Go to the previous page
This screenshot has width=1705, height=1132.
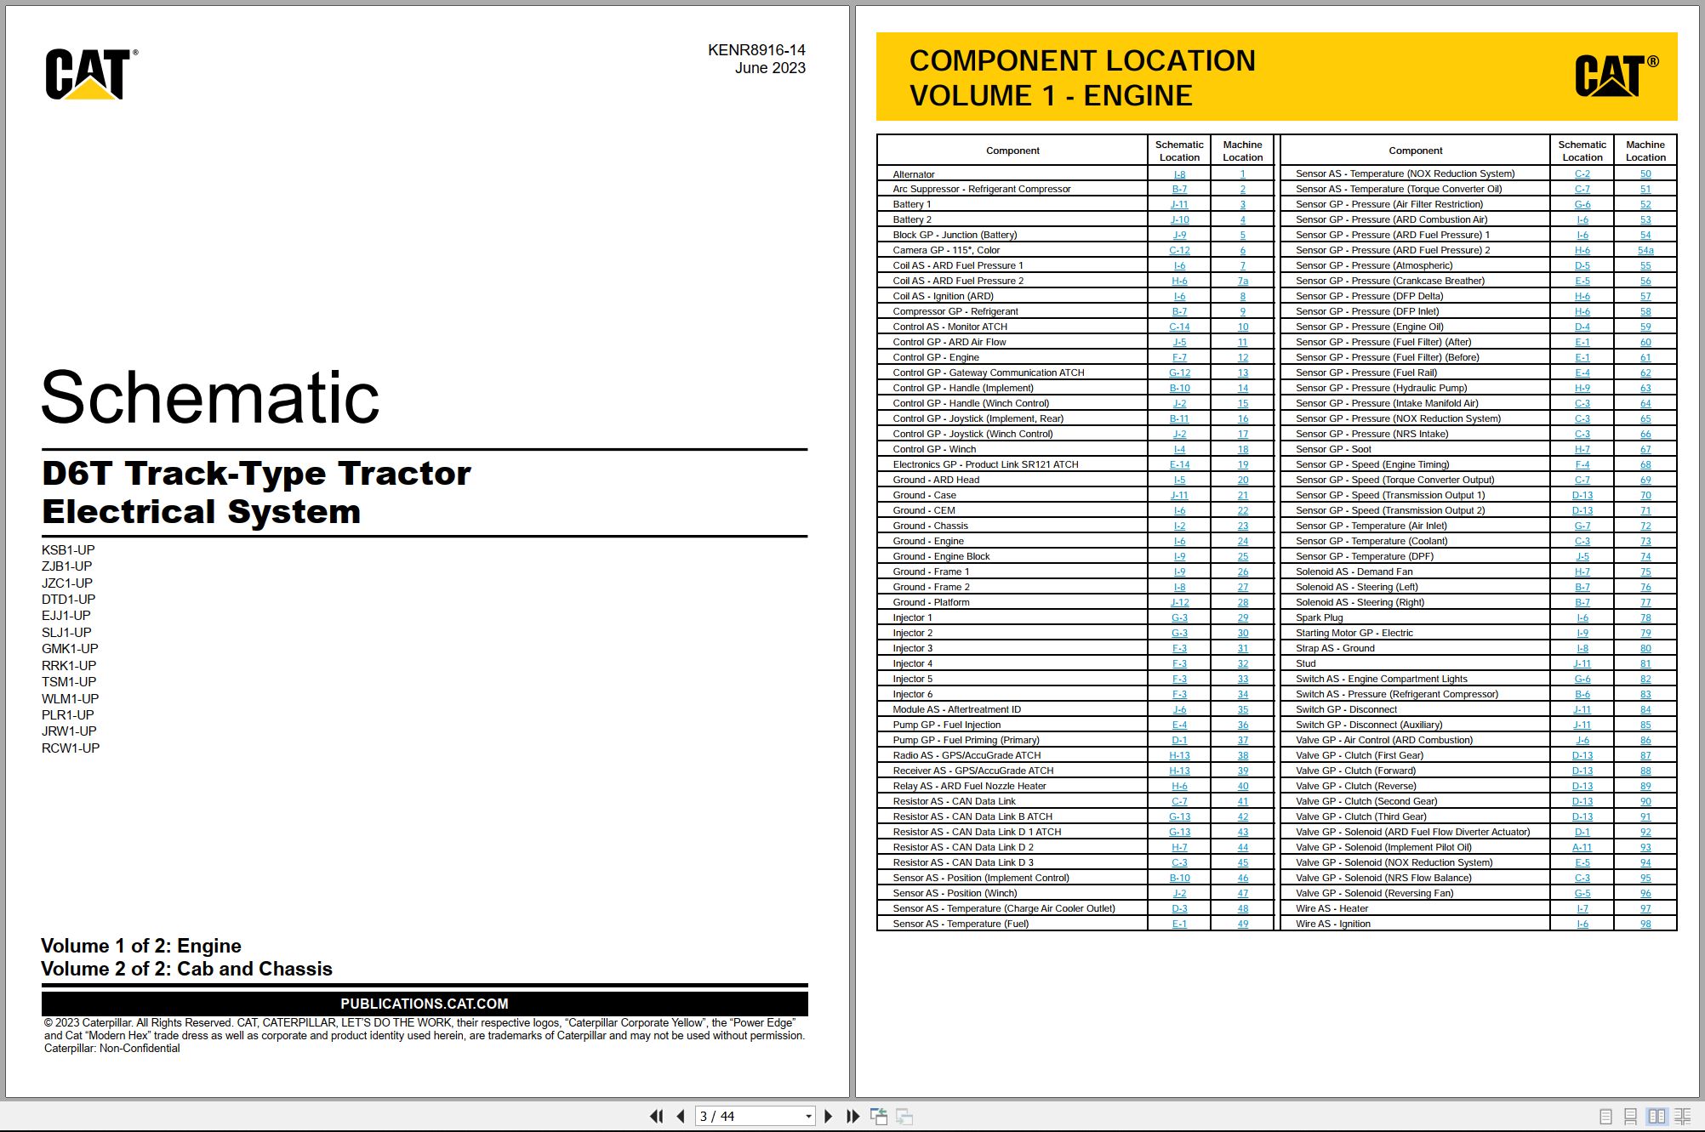[x=681, y=1116]
